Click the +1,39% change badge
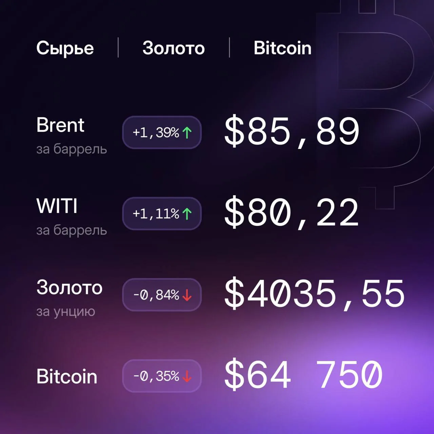Image resolution: width=434 pixels, height=434 pixels. tap(162, 133)
